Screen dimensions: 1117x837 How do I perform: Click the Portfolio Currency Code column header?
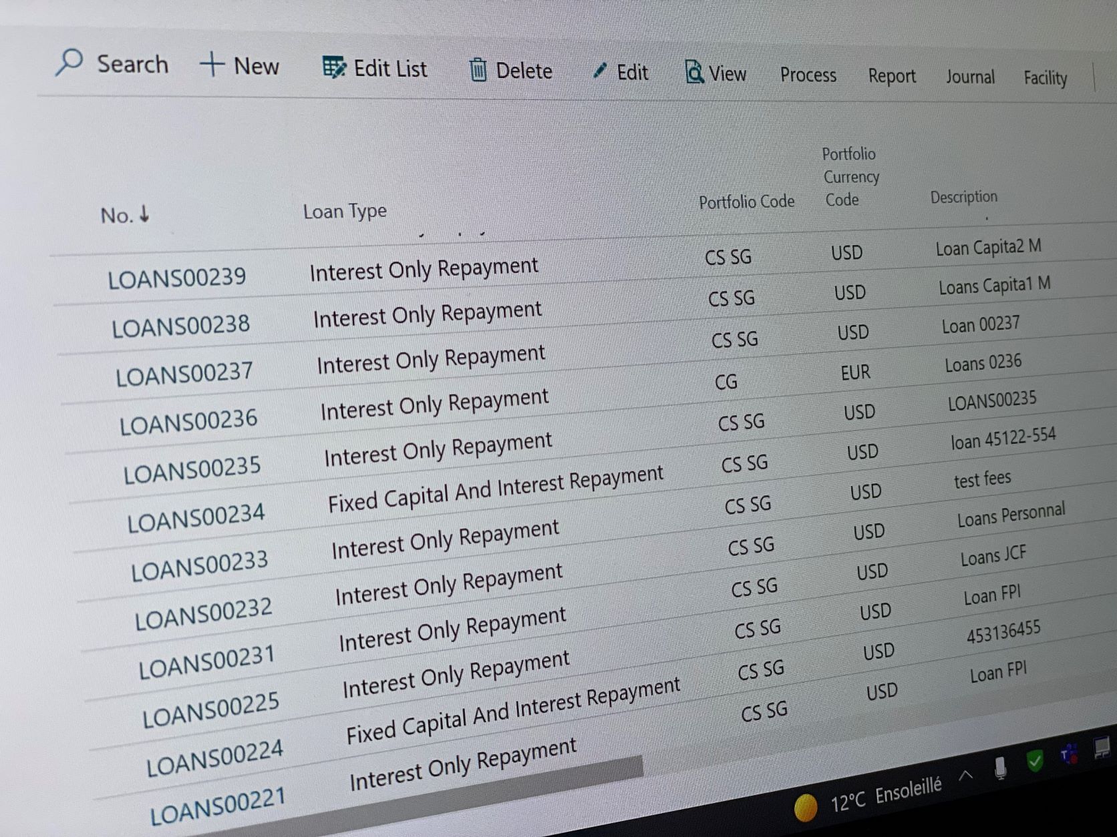(850, 177)
